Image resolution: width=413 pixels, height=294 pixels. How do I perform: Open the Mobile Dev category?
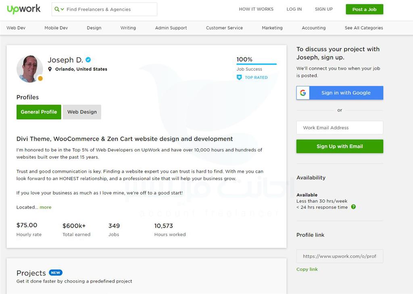pyautogui.click(x=56, y=28)
